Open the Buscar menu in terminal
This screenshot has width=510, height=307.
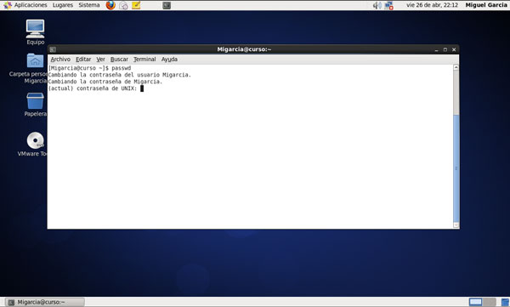click(119, 60)
